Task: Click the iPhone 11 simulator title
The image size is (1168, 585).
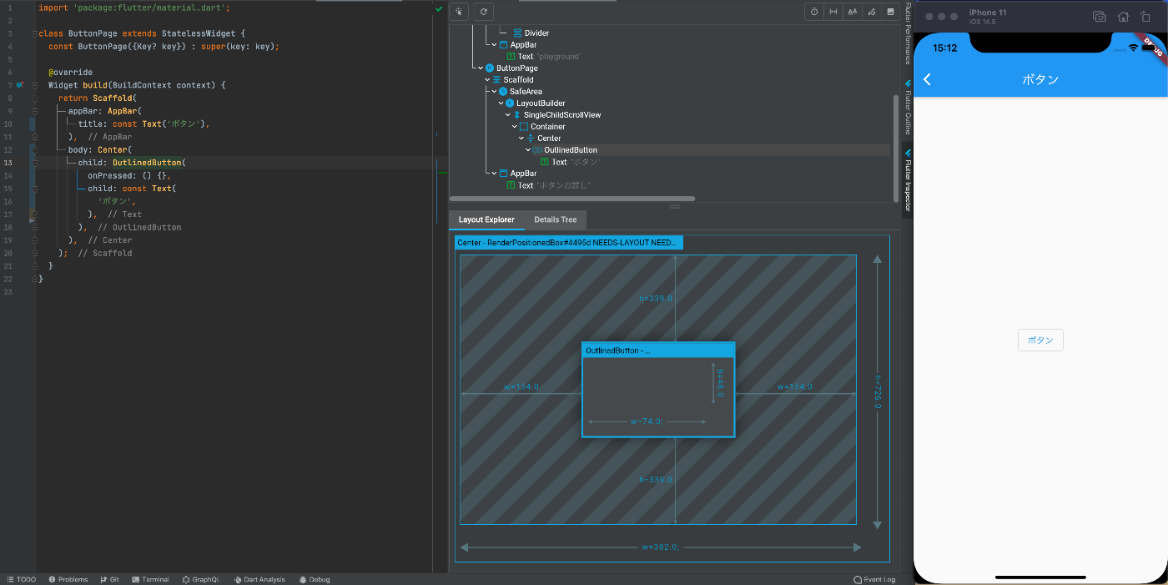Action: coord(988,13)
